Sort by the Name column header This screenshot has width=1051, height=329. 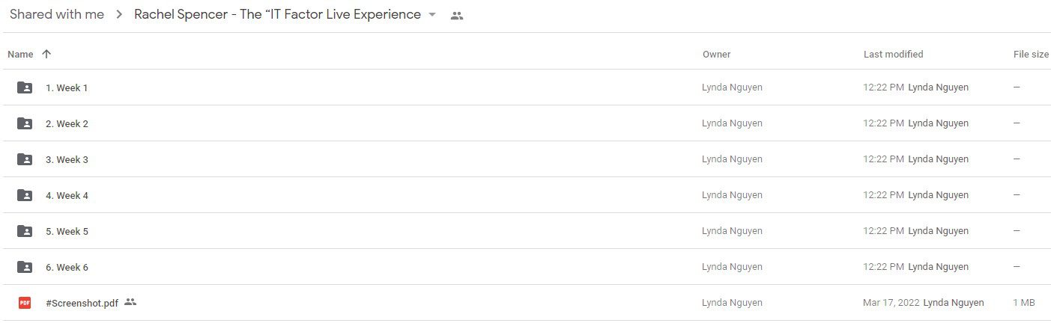point(20,54)
